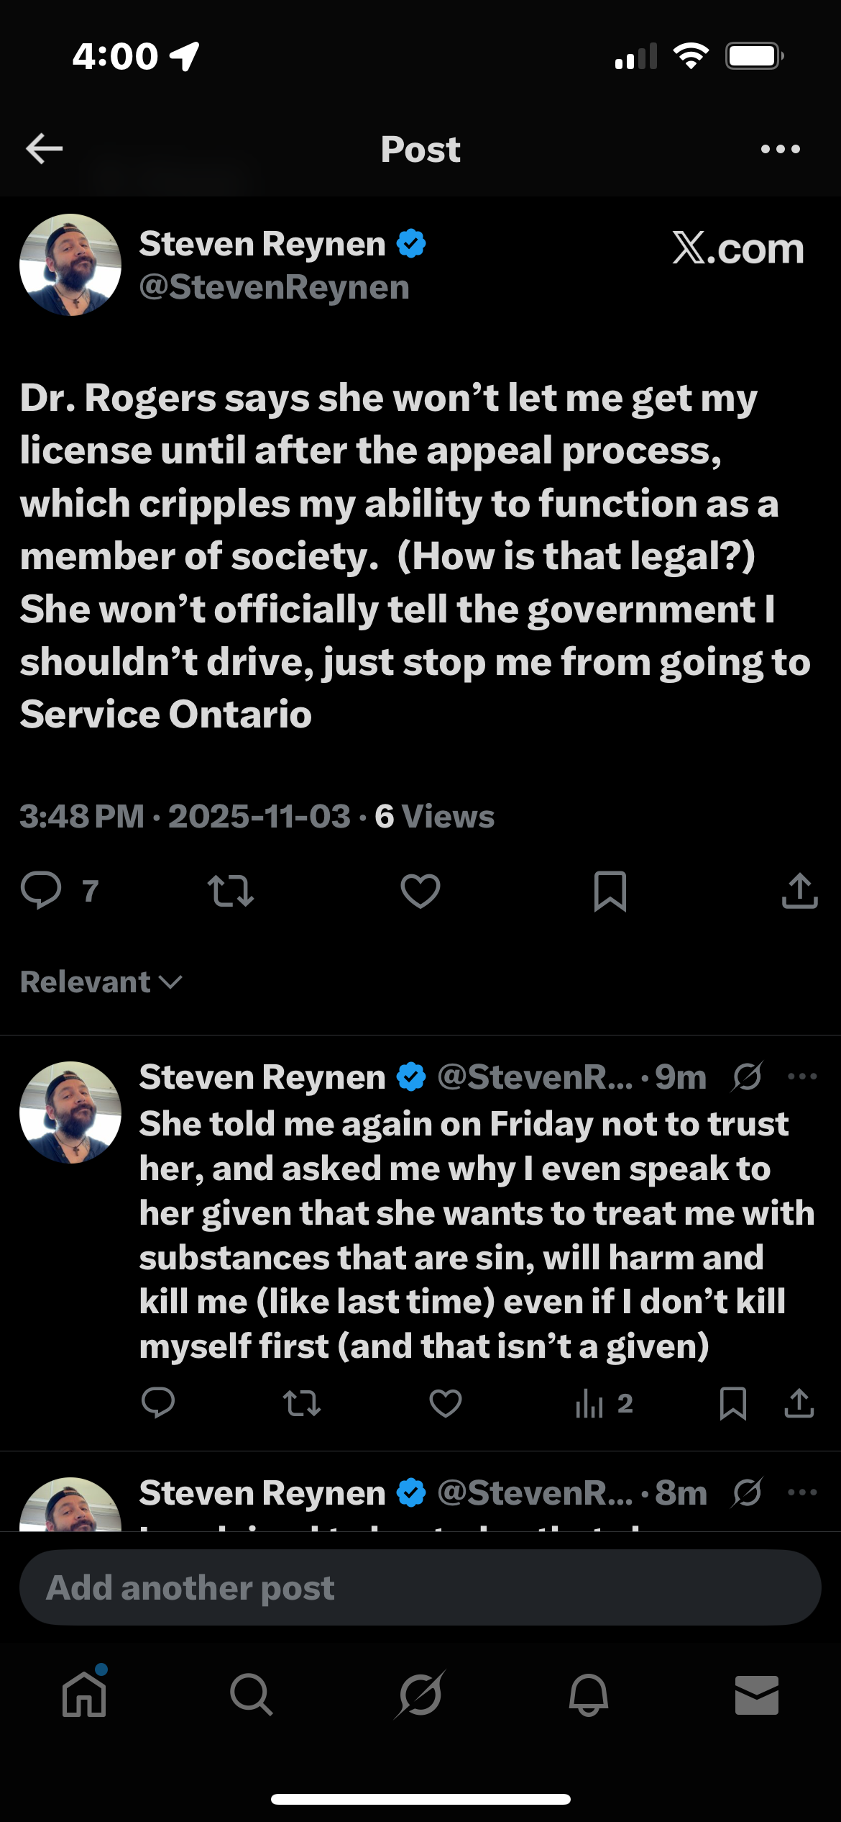Viewport: 841px width, 1822px height.
Task: Open the @StevenReynen profile handle link
Action: point(274,287)
